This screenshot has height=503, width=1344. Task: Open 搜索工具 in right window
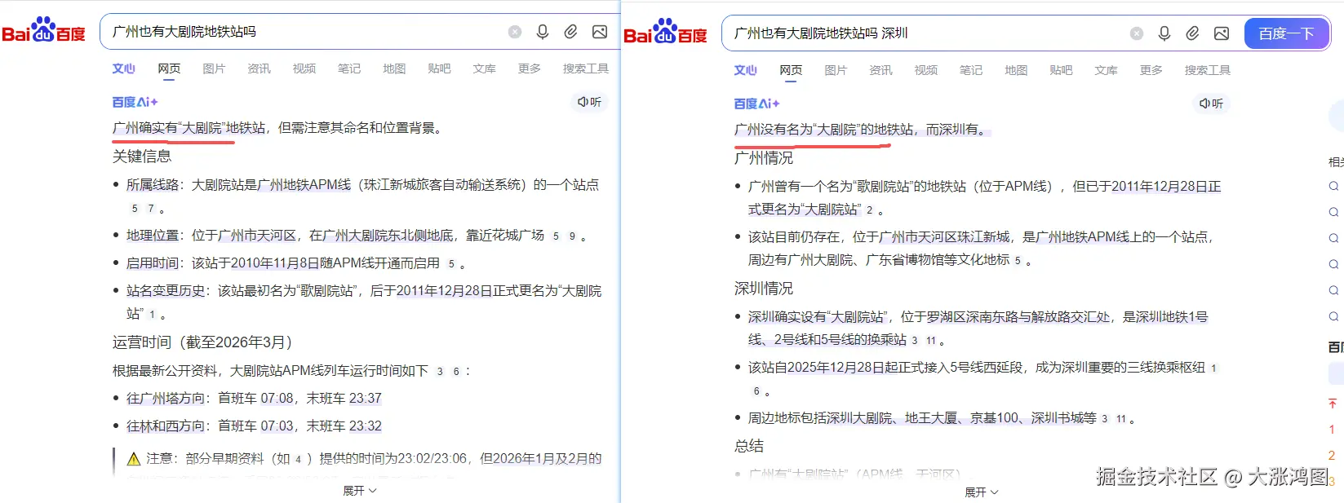(1208, 70)
